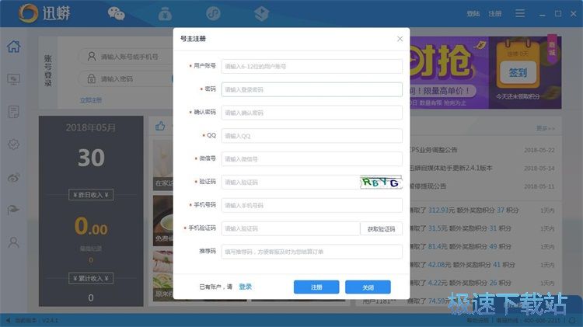Click the purple promotional banner

click(x=449, y=72)
